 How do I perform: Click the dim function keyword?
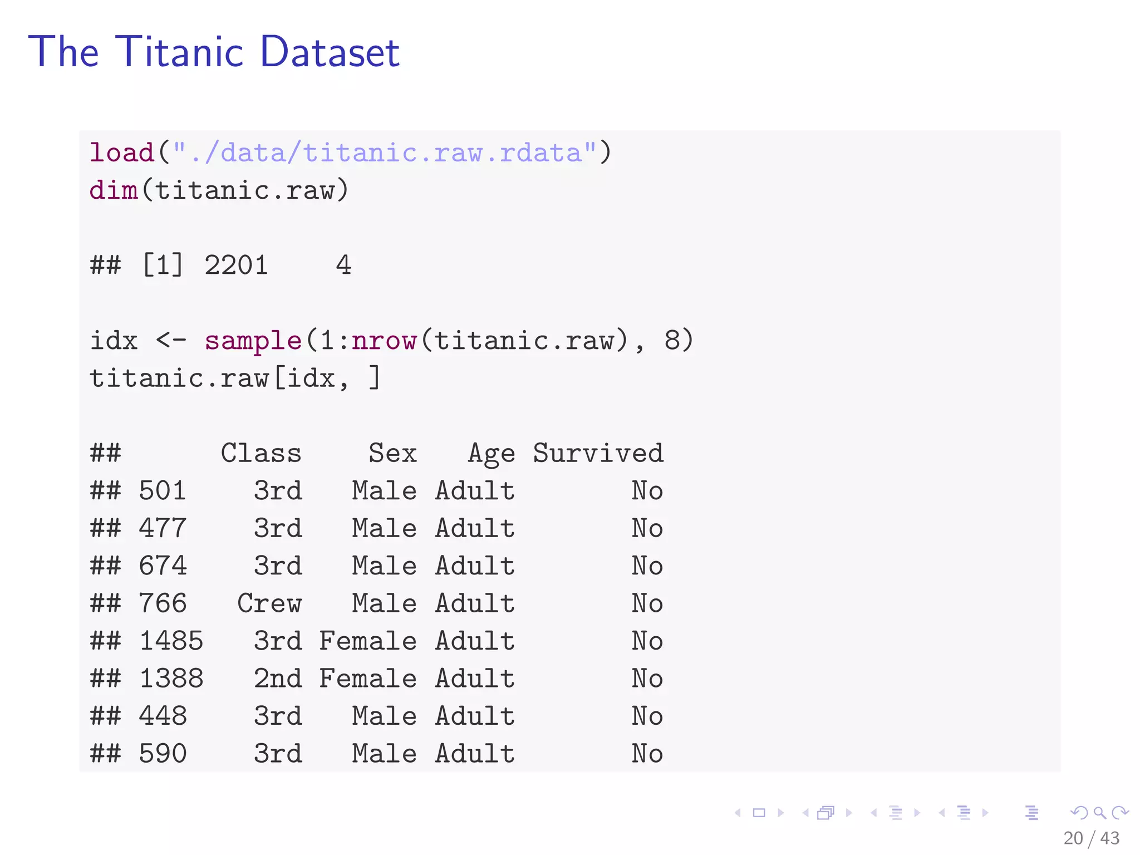(114, 190)
